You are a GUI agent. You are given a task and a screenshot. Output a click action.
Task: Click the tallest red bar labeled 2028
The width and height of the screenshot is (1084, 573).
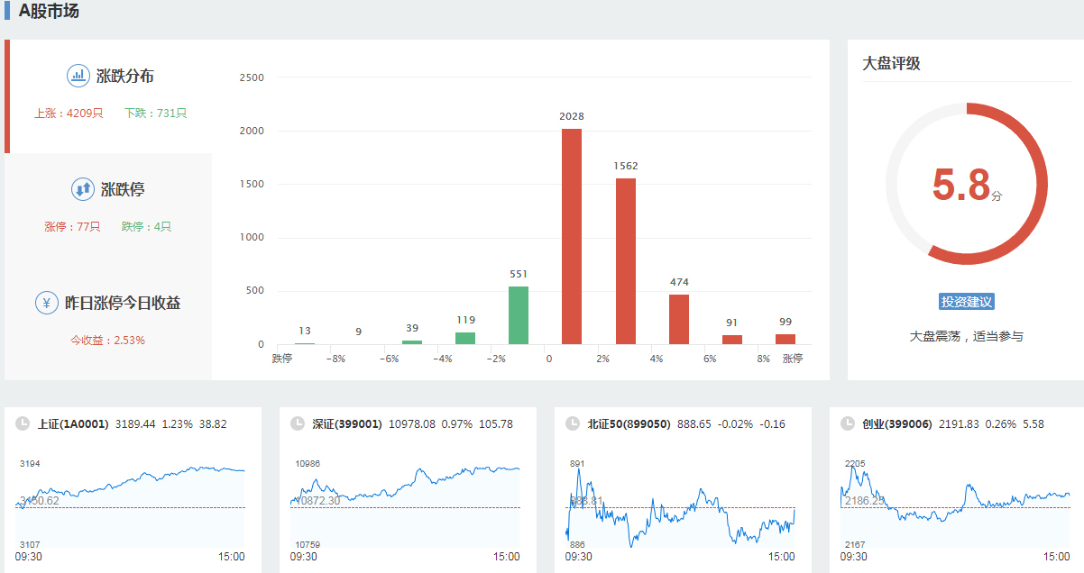572,236
